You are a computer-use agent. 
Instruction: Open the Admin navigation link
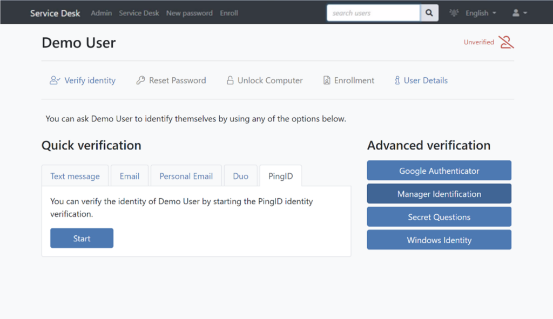[x=101, y=13]
